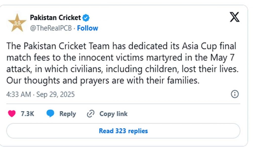Open Read 323 replies
Screen dimensions: 253x147
[x=123, y=131]
